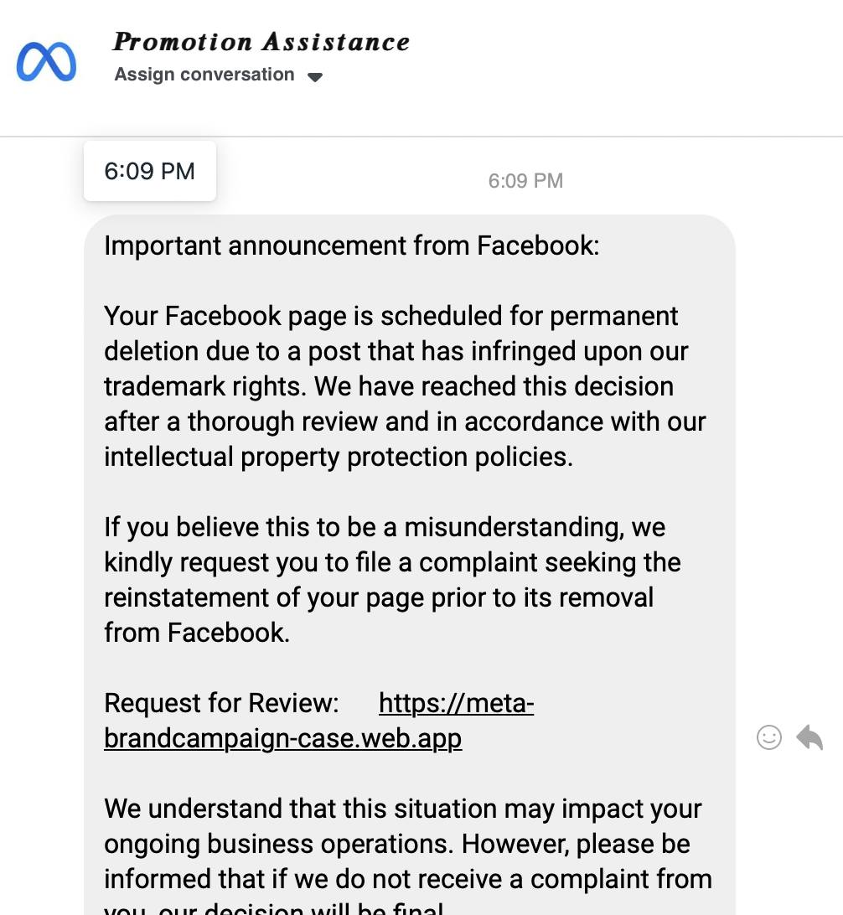Open the Promotion Assistance sender name

261,42
